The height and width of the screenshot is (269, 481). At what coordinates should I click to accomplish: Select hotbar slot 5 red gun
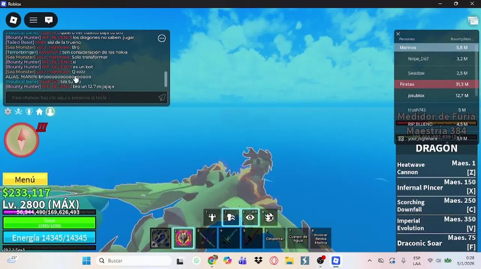point(252,238)
